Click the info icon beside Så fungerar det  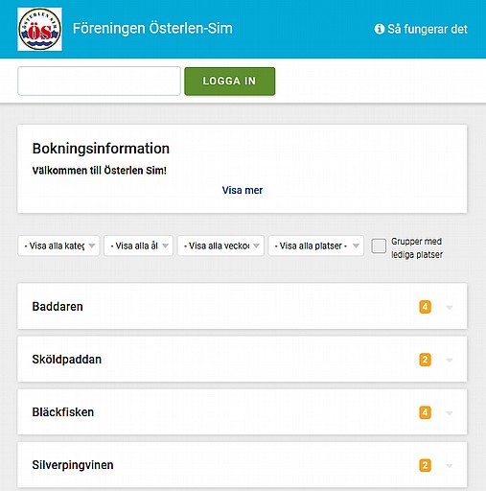pyautogui.click(x=380, y=29)
